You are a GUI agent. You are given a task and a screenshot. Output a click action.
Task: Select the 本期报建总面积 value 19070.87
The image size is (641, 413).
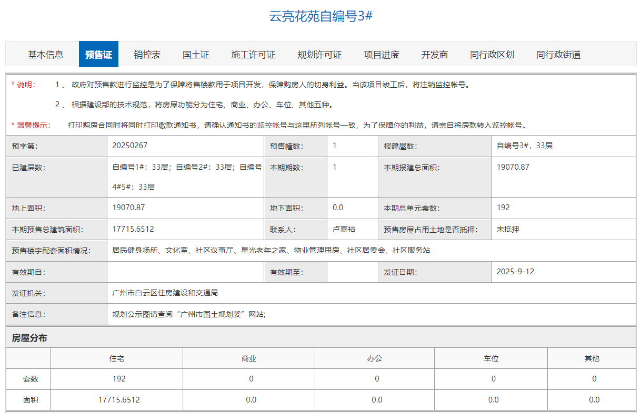[x=513, y=167]
